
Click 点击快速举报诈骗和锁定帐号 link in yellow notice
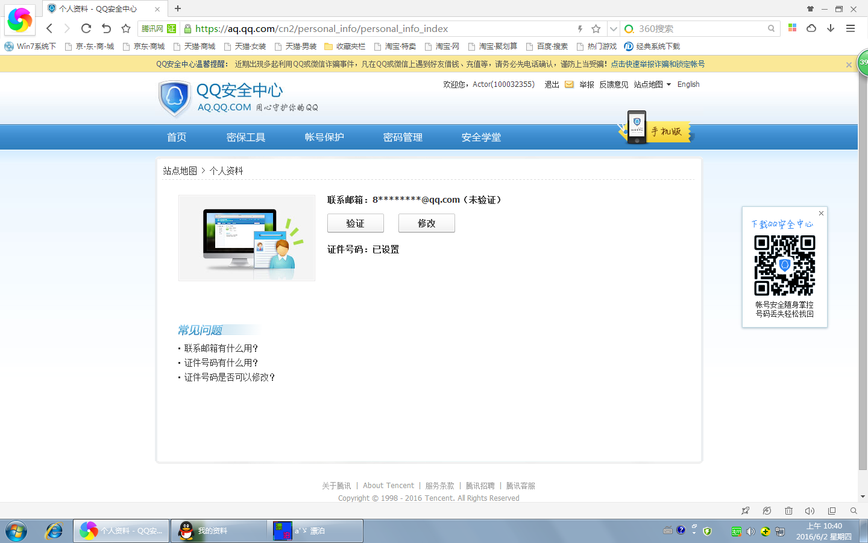658,64
